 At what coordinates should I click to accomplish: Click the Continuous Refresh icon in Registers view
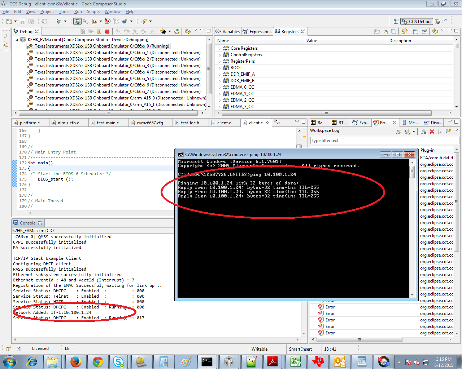point(404,32)
